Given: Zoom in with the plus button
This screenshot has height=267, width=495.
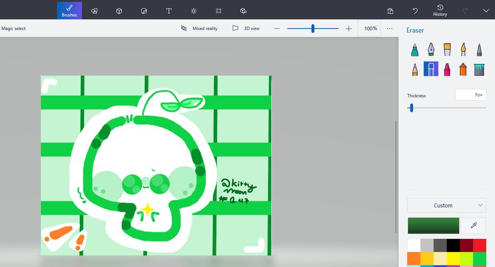Looking at the screenshot, I should coord(349,29).
